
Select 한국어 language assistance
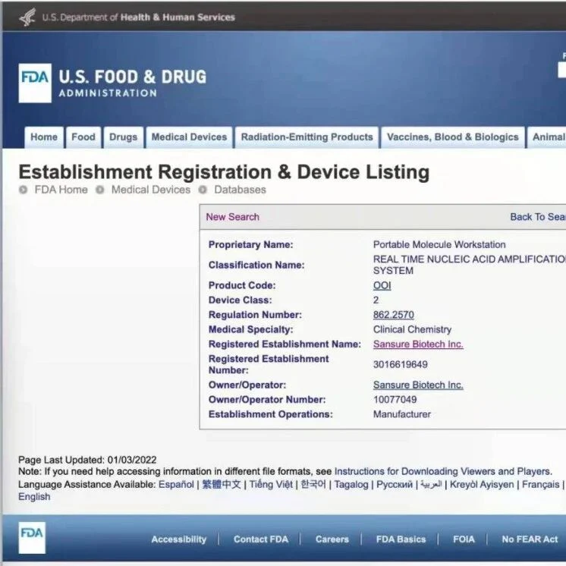click(x=313, y=484)
